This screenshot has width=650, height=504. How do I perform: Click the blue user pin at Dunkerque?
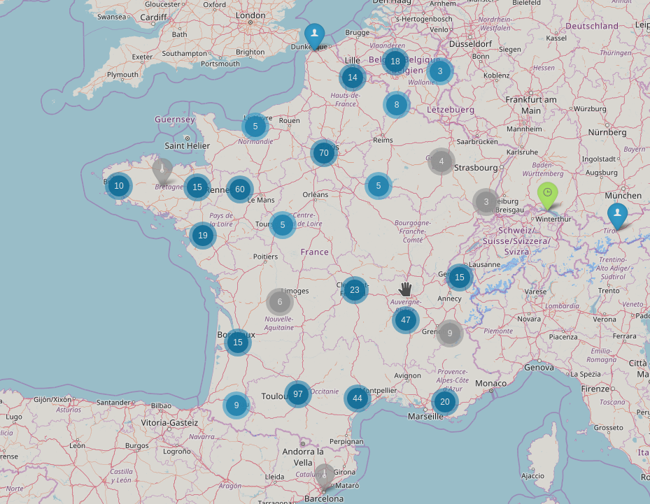(315, 36)
